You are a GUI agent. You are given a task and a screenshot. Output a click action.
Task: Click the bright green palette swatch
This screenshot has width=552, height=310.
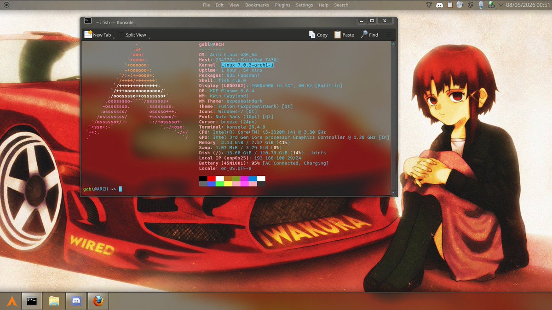click(x=219, y=184)
